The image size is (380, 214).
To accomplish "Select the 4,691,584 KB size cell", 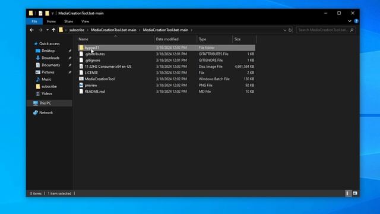I will pos(244,67).
